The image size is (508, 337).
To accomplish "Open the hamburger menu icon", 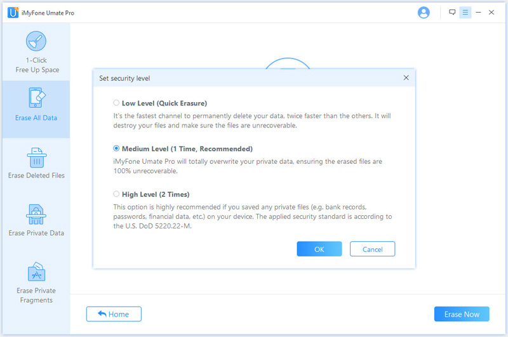I will coord(465,12).
